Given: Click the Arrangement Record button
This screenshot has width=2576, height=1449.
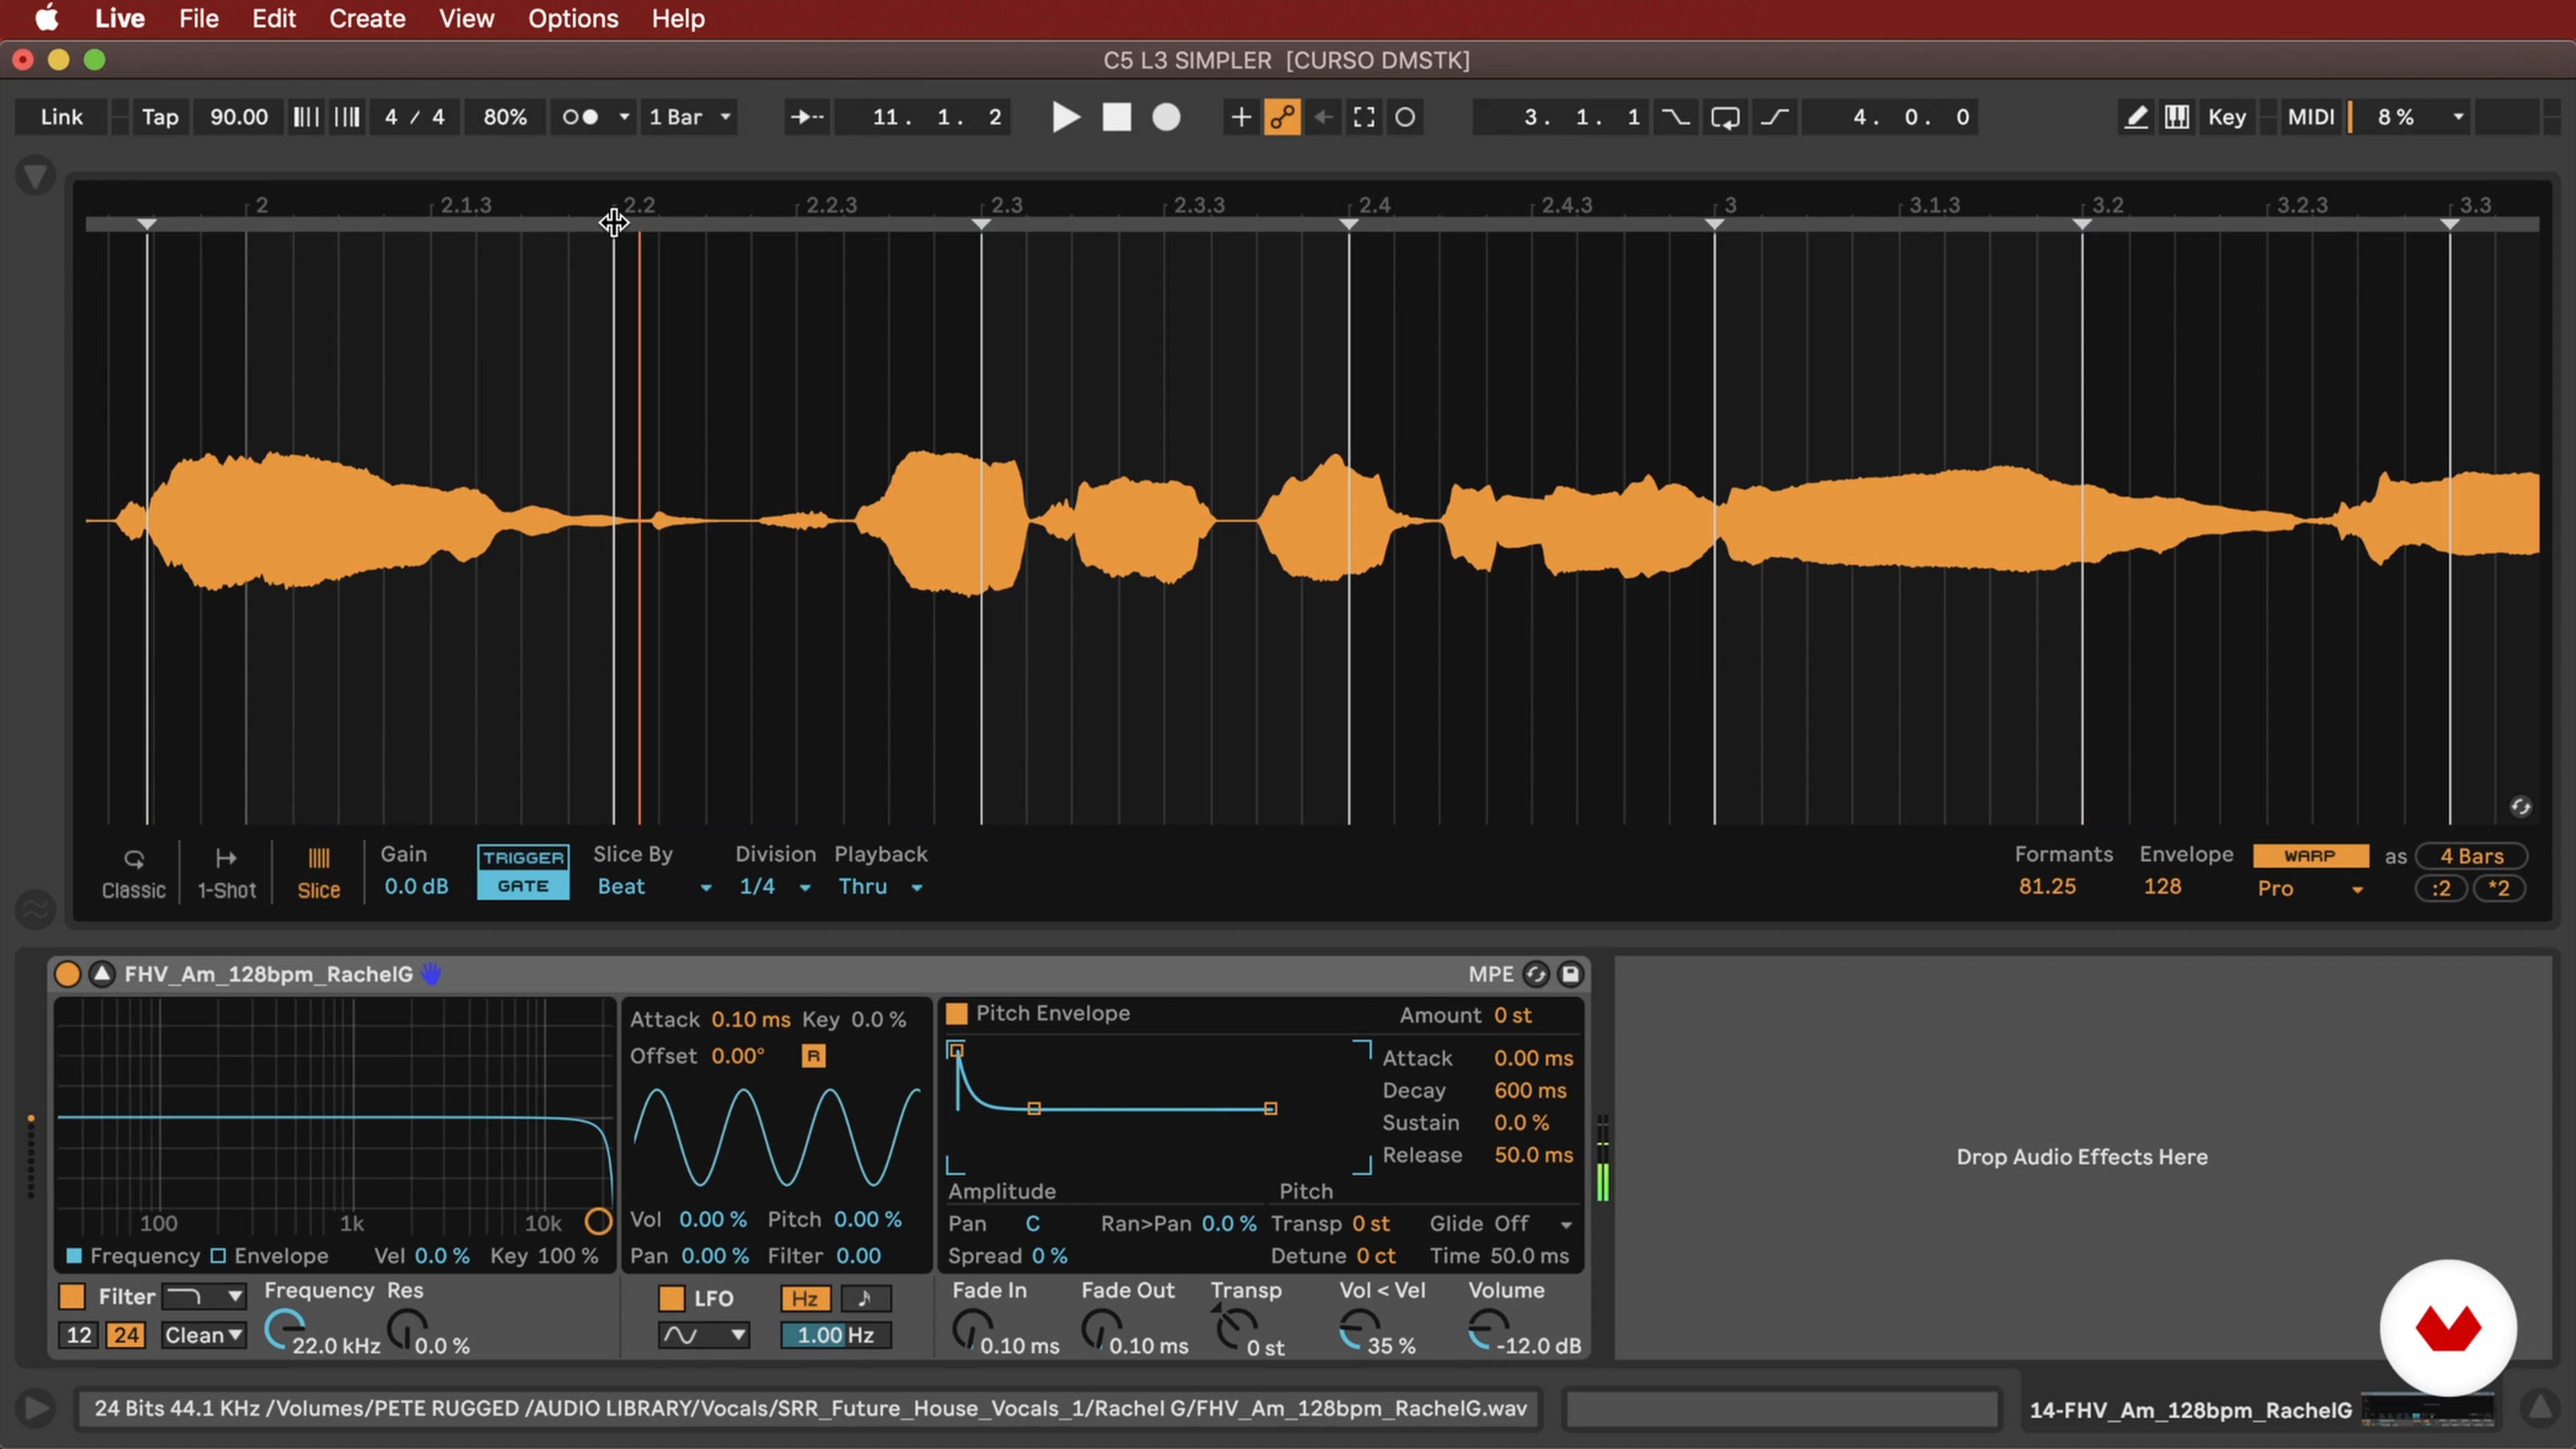Looking at the screenshot, I should coord(1166,117).
